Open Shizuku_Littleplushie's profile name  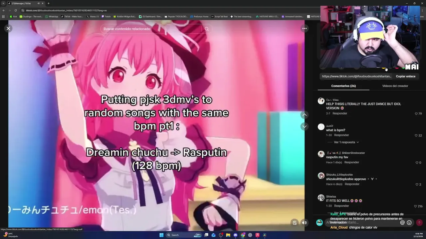click(339, 175)
